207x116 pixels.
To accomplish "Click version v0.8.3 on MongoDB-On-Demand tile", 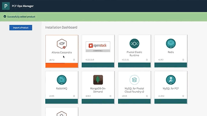I will 88,96.
